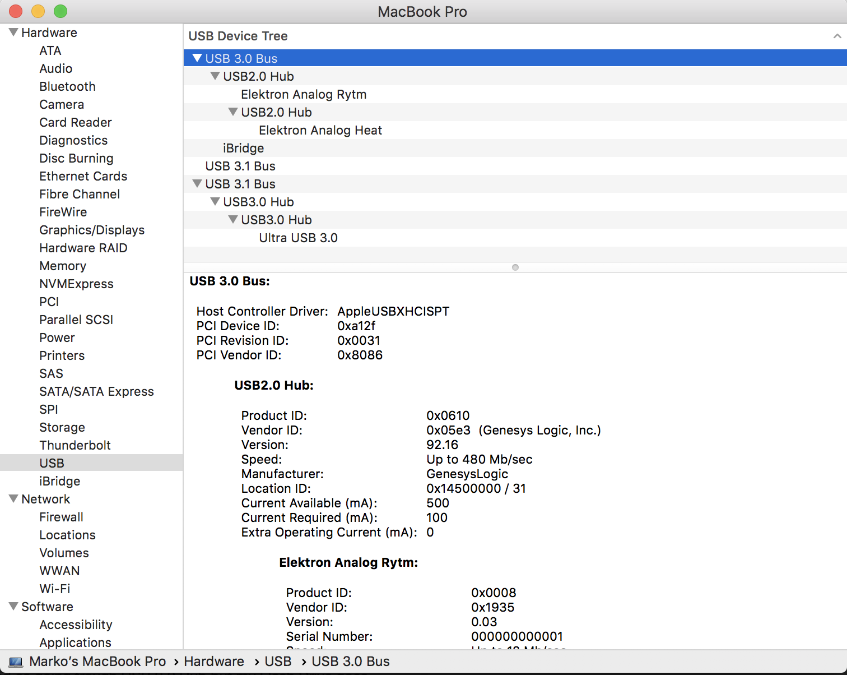Select Locations under Network

[68, 535]
